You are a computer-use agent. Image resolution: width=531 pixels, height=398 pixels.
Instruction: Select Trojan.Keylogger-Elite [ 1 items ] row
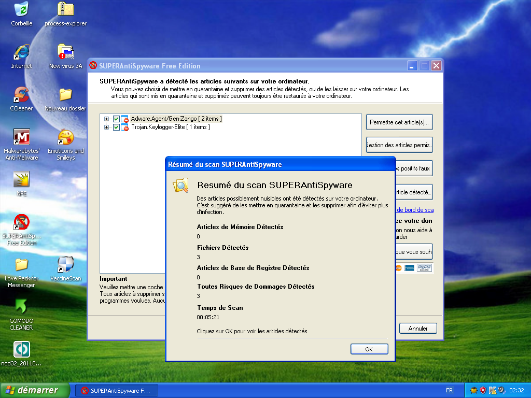pyautogui.click(x=170, y=127)
